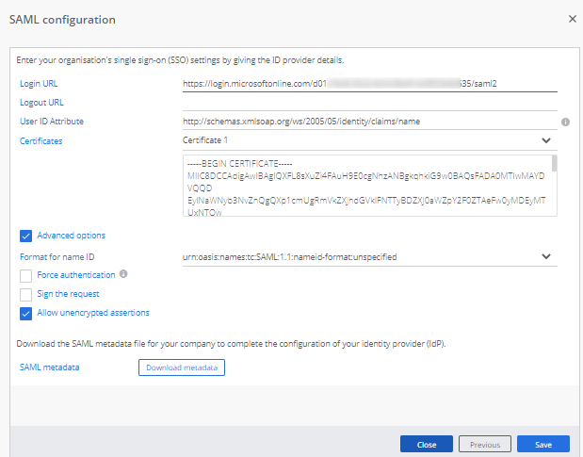Disable Allow unencrypted assertions checkbox
This screenshot has width=583, height=457.
tap(26, 313)
